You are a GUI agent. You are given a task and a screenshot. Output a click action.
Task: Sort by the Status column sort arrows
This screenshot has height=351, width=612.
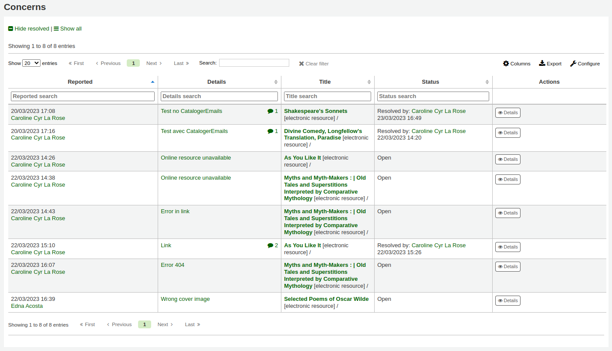[x=487, y=82]
